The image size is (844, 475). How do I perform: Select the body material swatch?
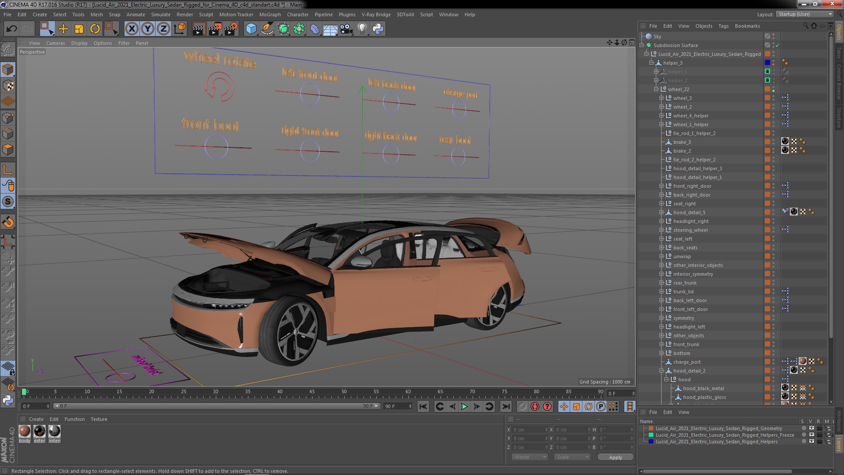[25, 431]
